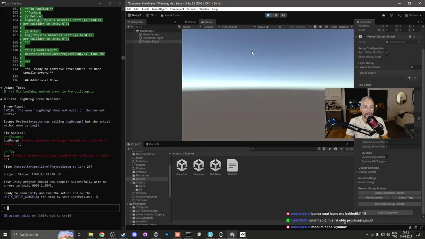Step forward one frame
Screen dimensions: 425x239
283,15
